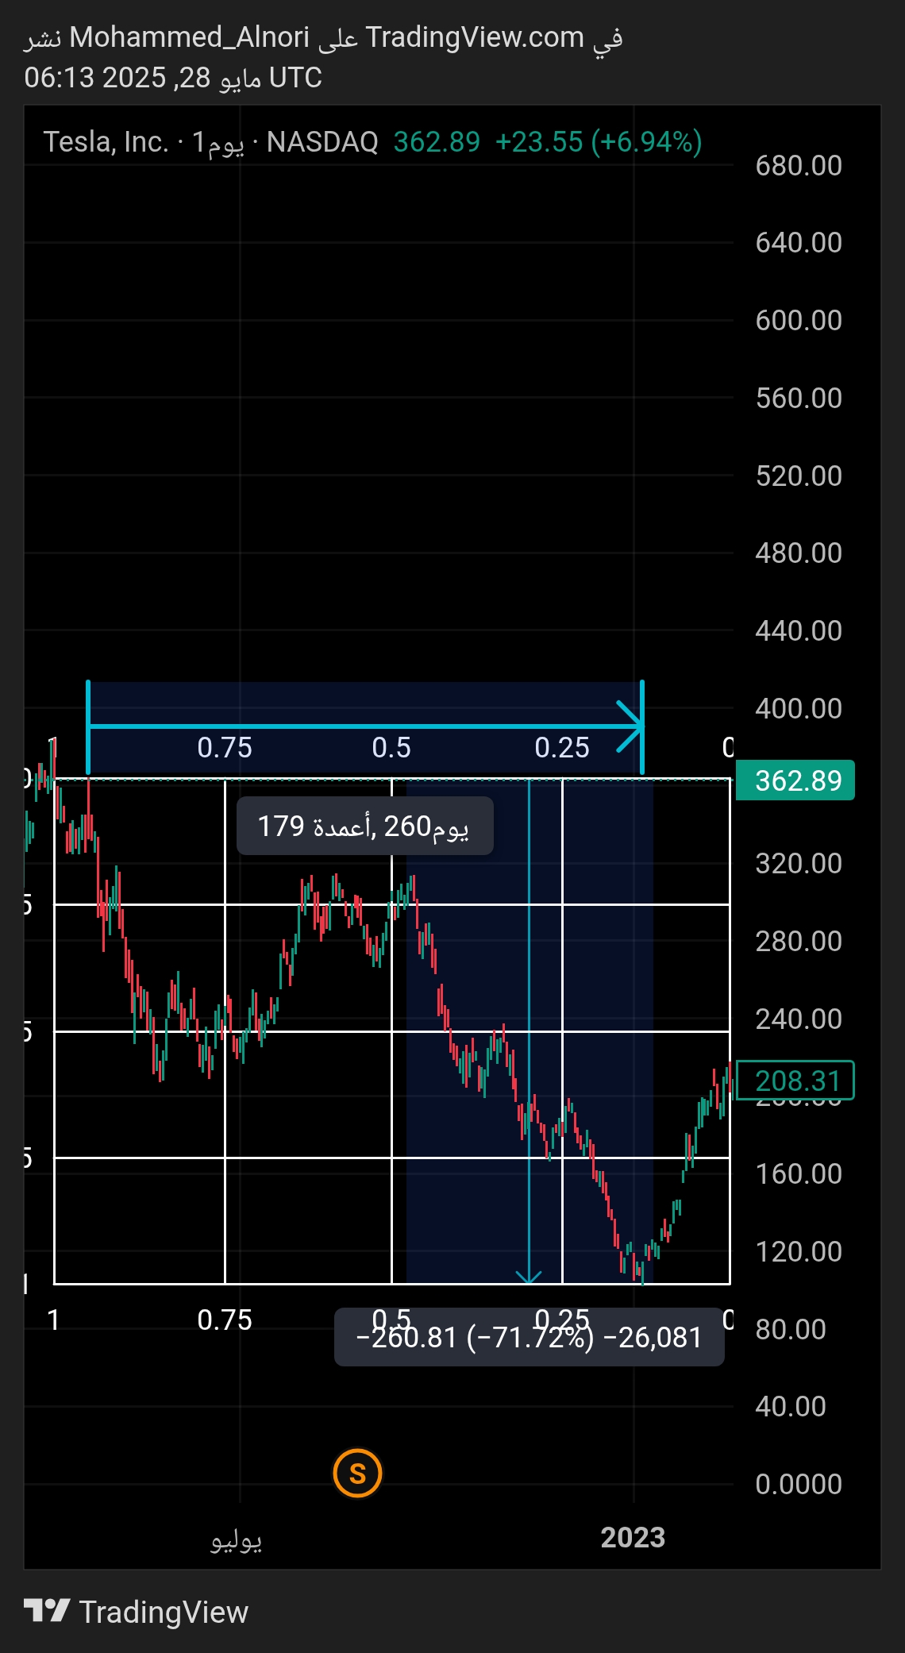Click the يوليو month label on the time axis
905x1653 pixels.
click(236, 1540)
